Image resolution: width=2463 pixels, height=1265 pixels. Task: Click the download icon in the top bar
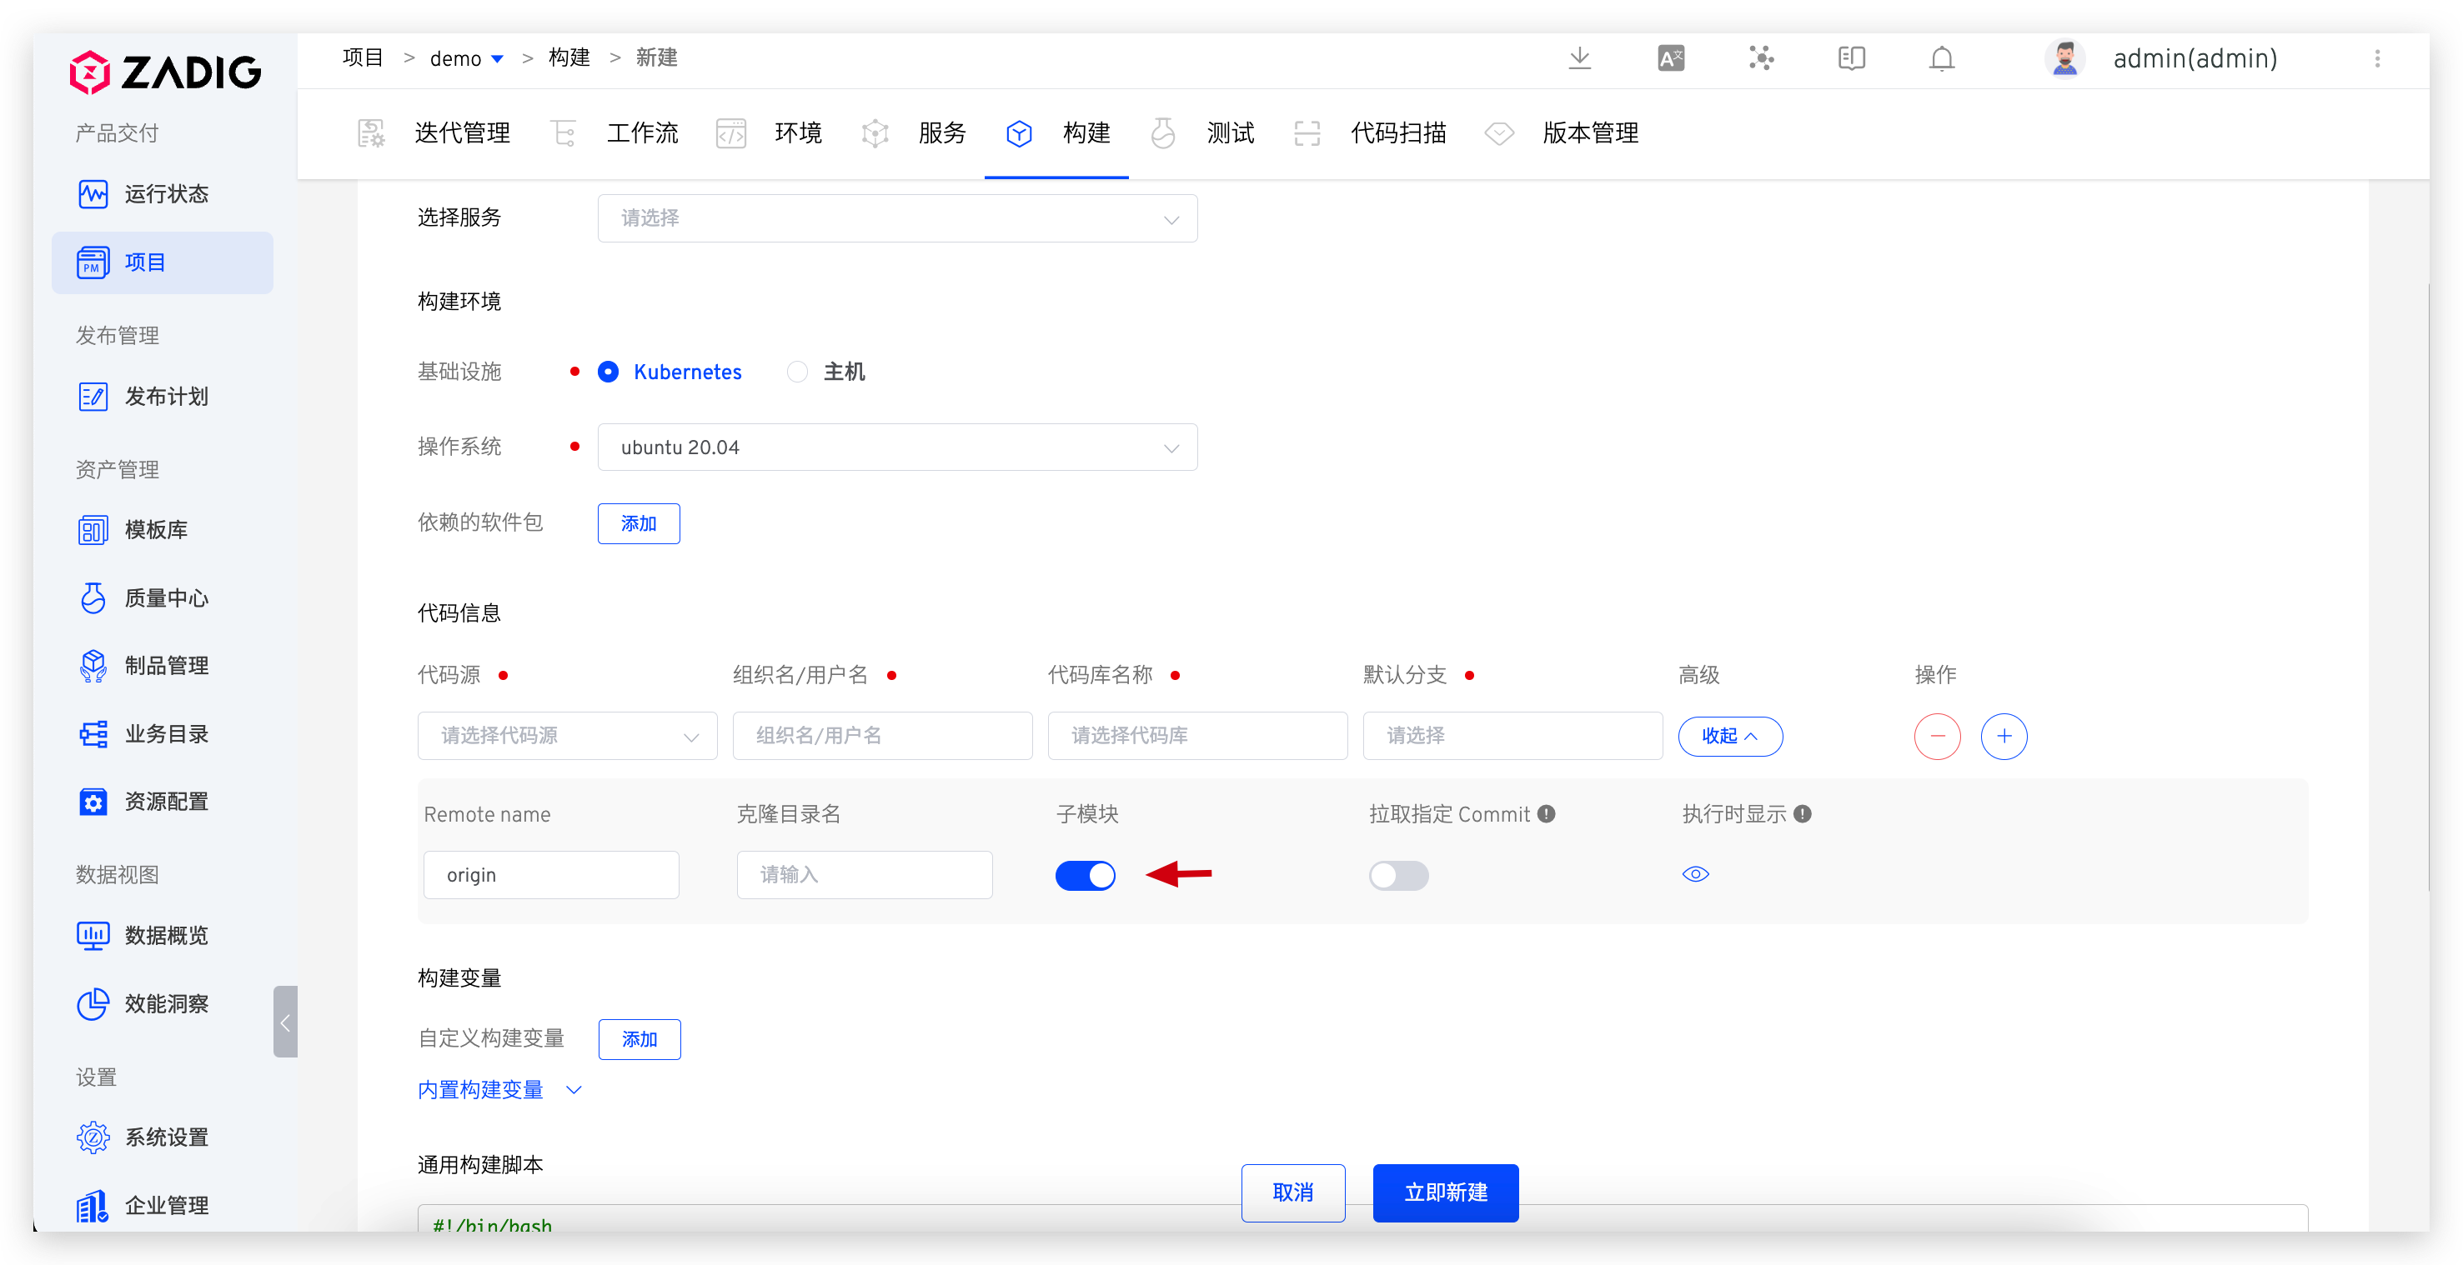point(1581,58)
